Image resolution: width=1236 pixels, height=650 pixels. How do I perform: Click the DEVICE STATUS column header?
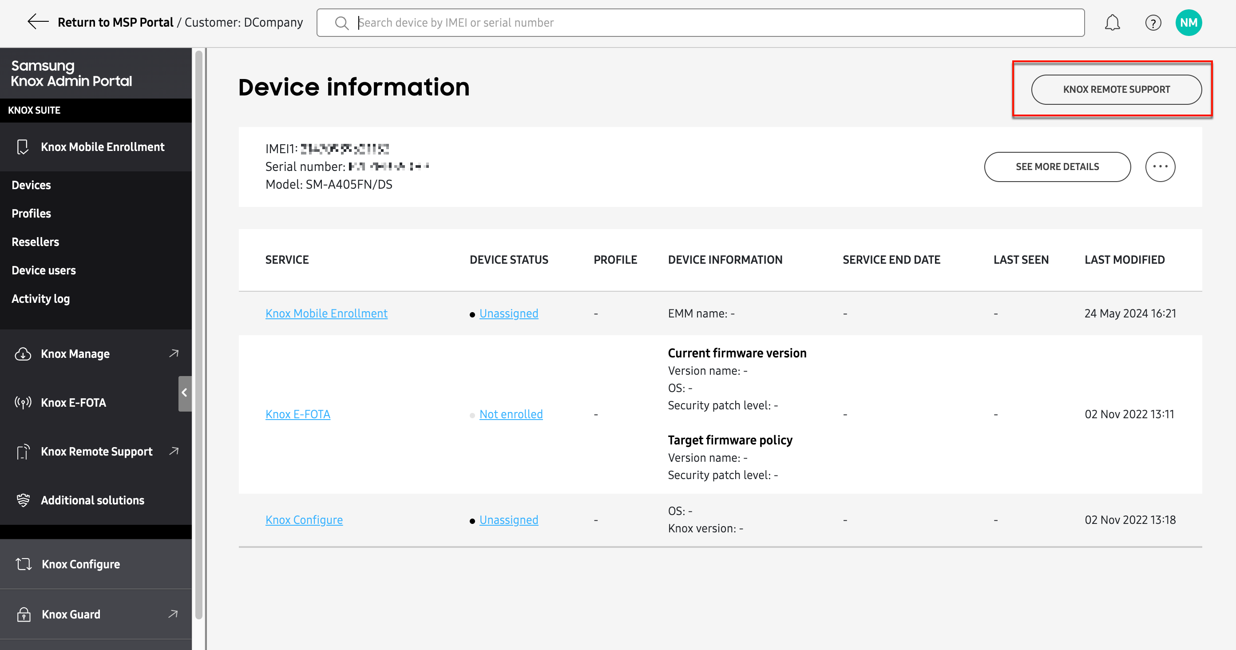coord(509,260)
